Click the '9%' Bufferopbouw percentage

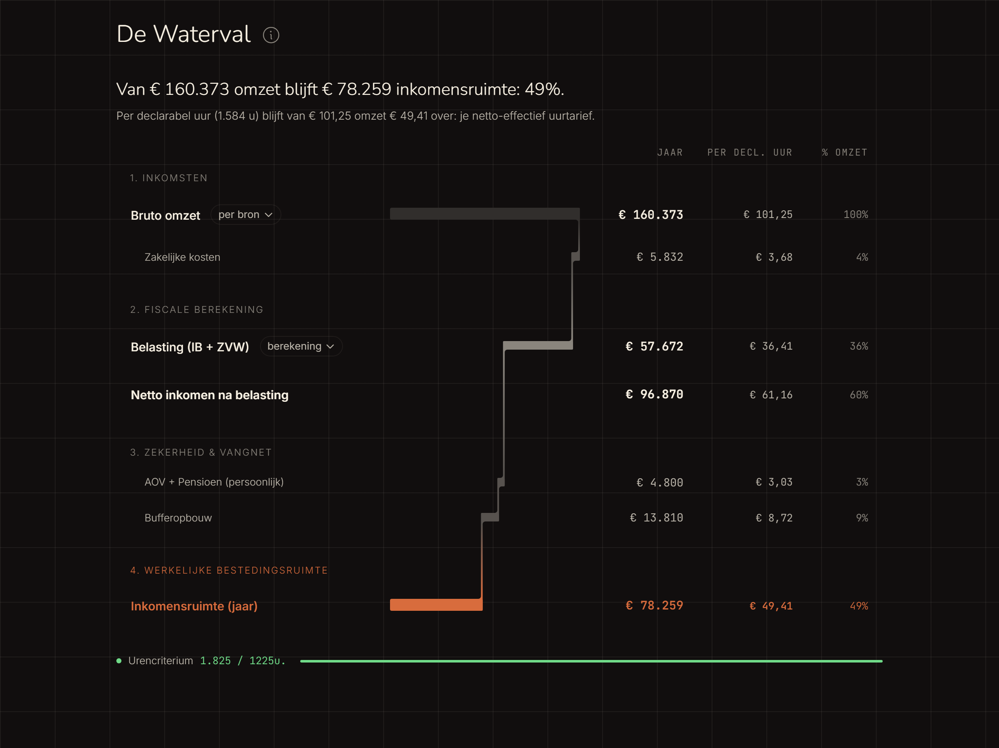[x=862, y=518]
